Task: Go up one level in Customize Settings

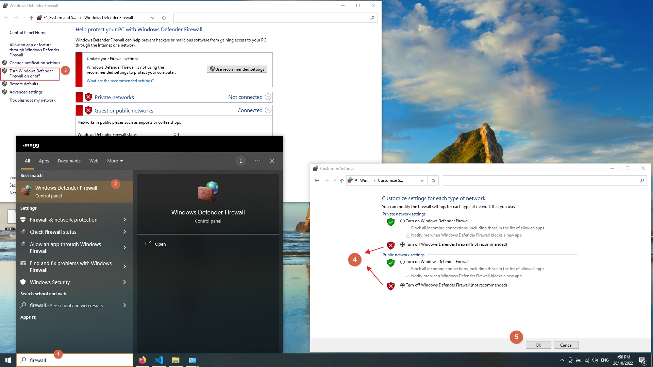Action: pyautogui.click(x=342, y=180)
